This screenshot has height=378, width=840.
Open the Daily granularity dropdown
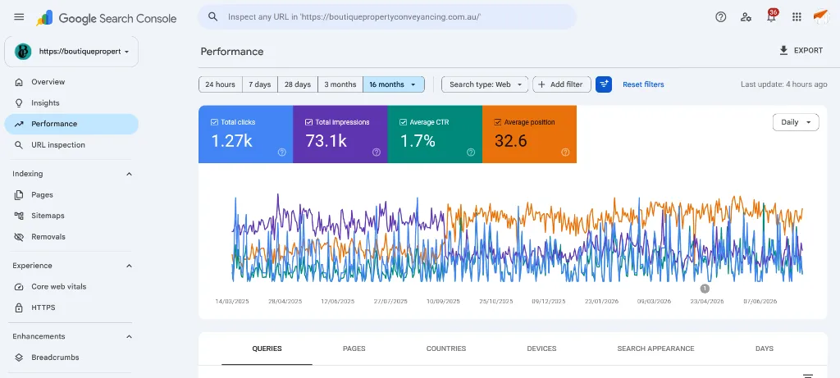[x=796, y=122]
